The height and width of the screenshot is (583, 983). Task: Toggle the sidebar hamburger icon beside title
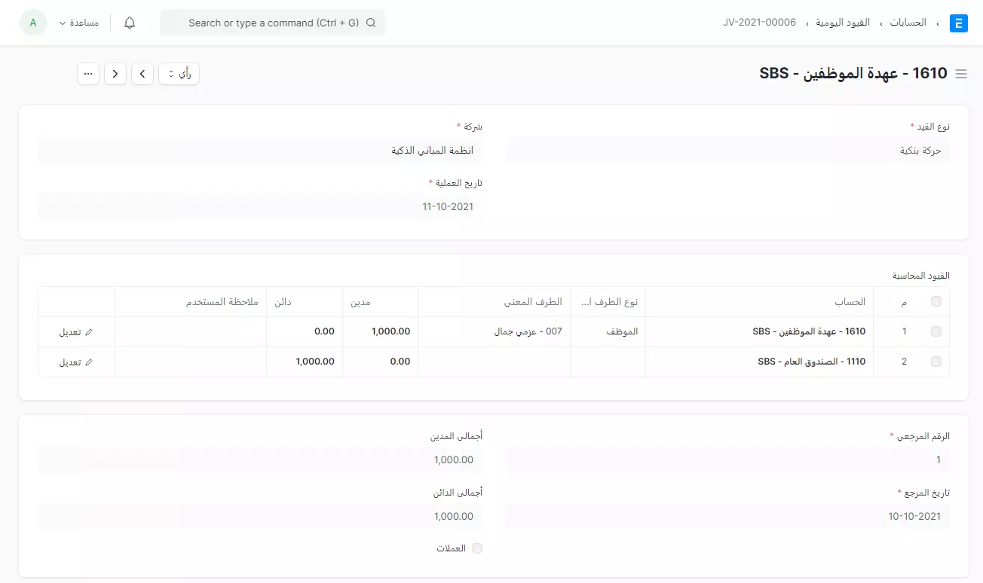961,74
